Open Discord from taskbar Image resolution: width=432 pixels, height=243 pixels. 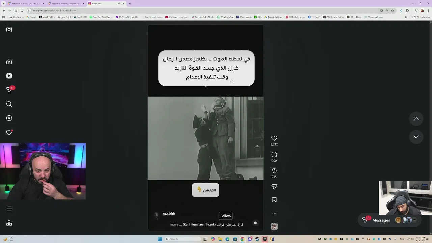click(x=250, y=239)
